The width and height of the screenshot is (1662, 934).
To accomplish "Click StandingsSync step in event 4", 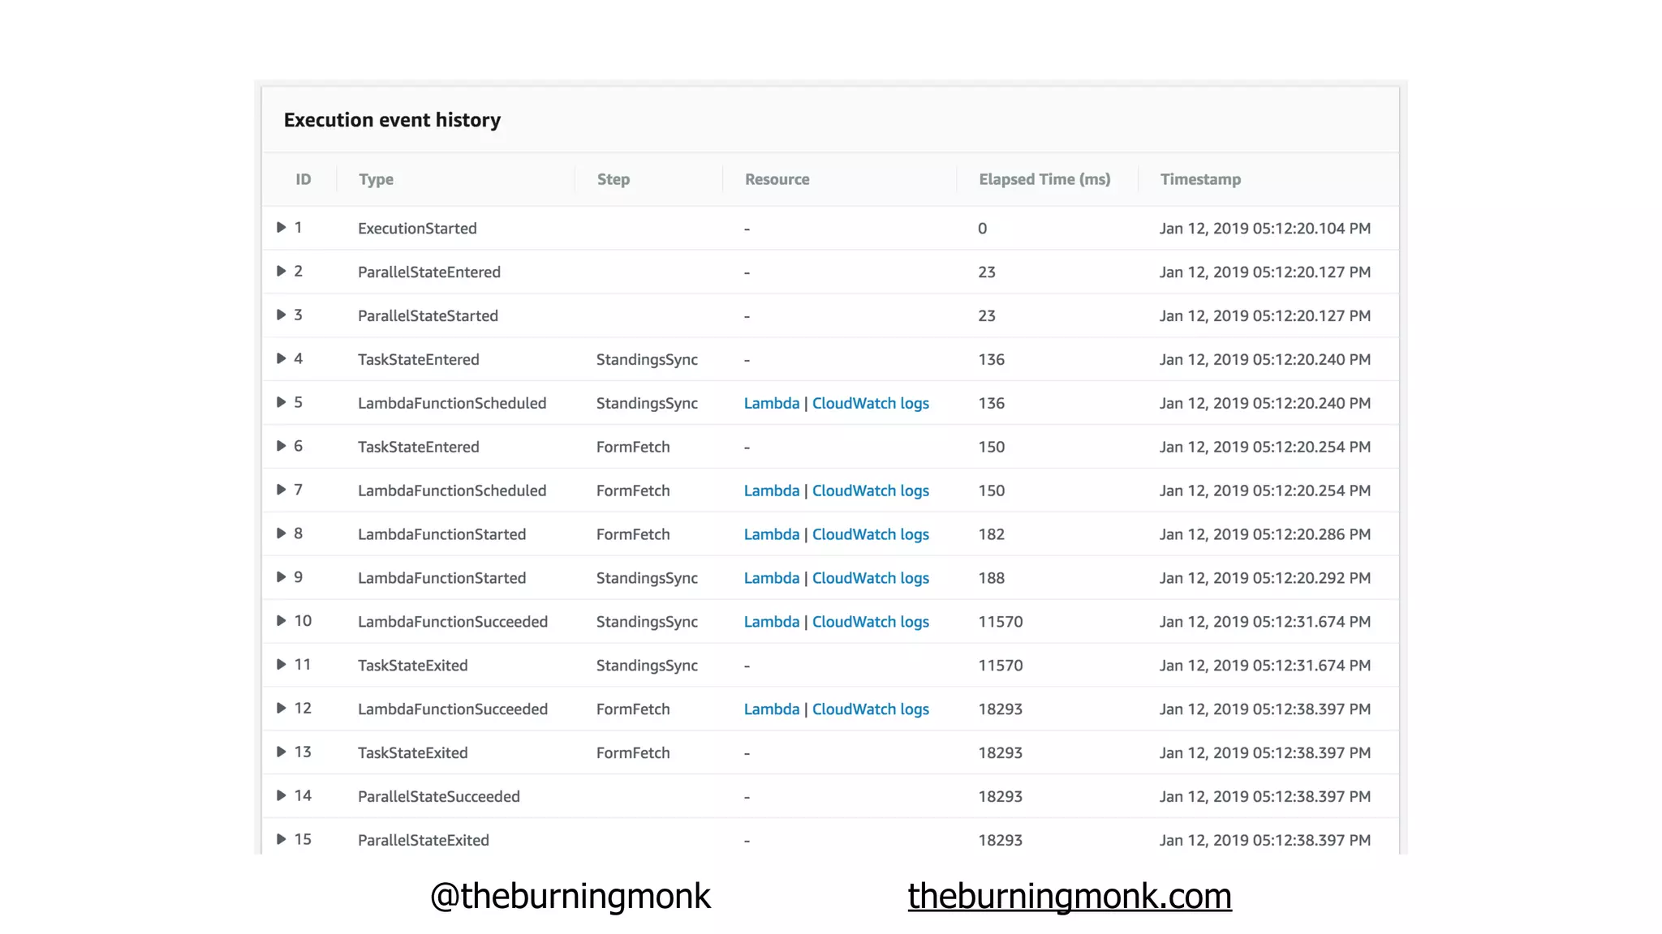I will (647, 360).
